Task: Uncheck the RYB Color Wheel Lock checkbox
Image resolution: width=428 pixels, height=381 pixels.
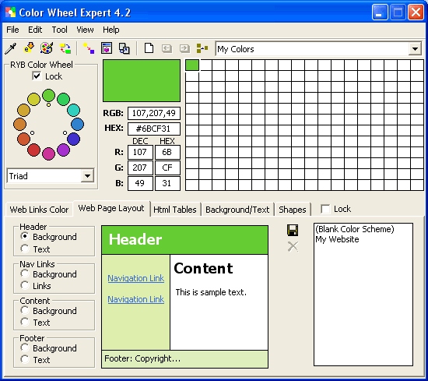Action: [37, 76]
